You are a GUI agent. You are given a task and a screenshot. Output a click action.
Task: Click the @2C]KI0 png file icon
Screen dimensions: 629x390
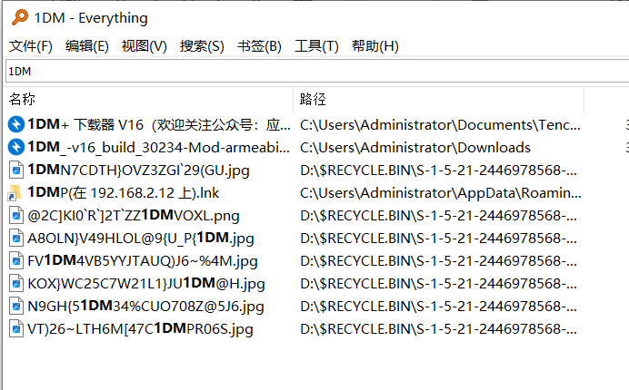(x=16, y=215)
